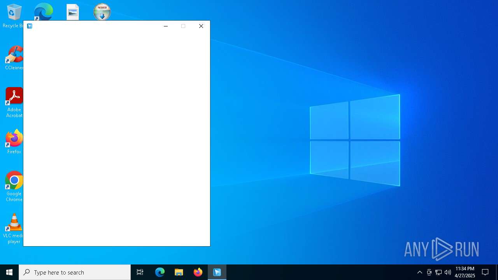Screen dimensions: 498x280
Task: Open the network status tray icon
Action: pyautogui.click(x=438, y=272)
